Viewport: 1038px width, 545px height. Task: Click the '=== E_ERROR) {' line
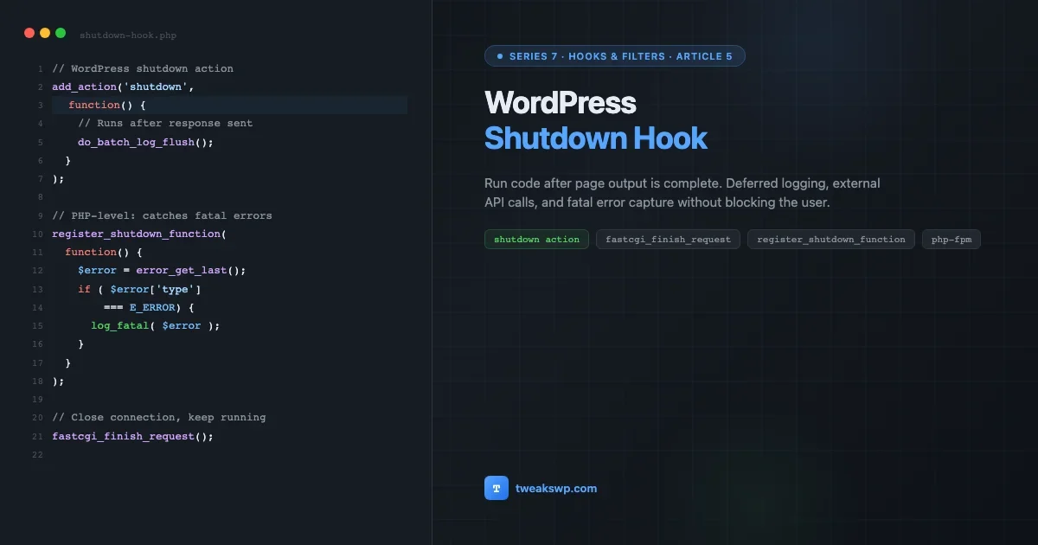coord(149,307)
